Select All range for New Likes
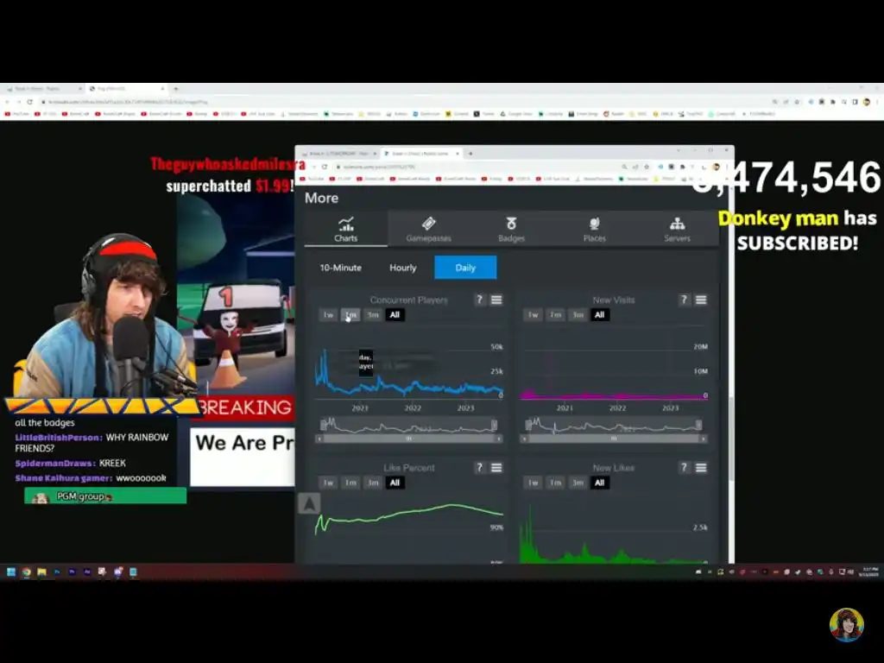Image resolution: width=884 pixels, height=663 pixels. click(x=599, y=483)
